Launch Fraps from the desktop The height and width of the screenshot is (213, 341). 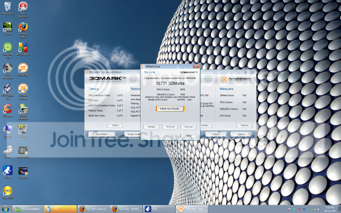tap(23, 129)
